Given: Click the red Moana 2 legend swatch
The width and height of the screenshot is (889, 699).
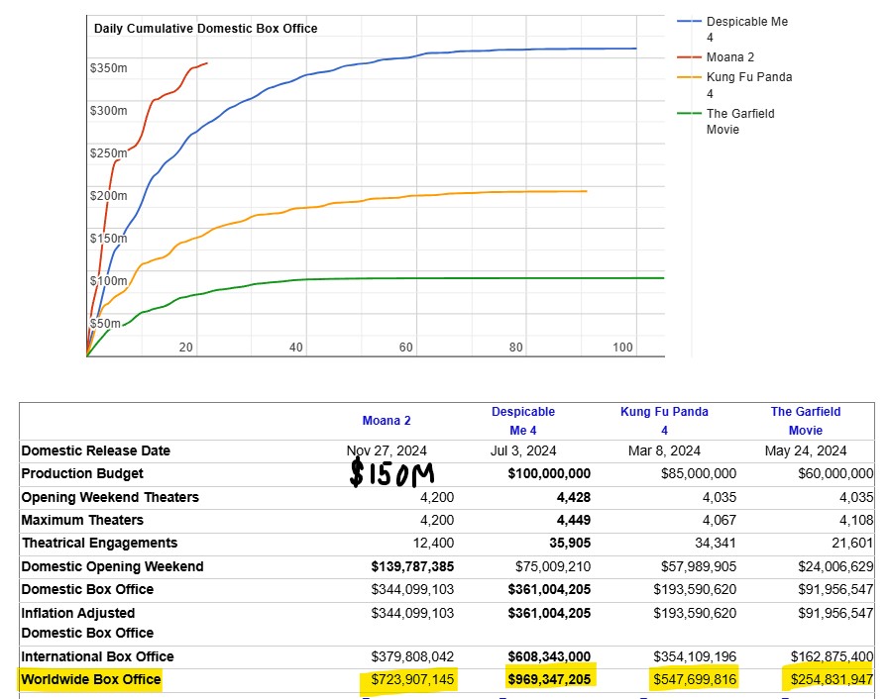Looking at the screenshot, I should [689, 57].
